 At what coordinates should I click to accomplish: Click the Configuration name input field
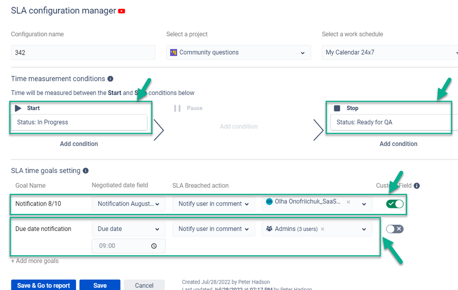[83, 53]
